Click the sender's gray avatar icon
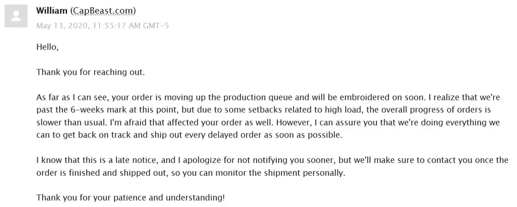 17,17
